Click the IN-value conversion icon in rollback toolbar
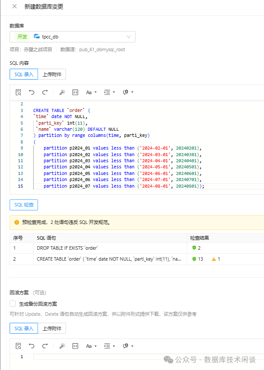 75,346
